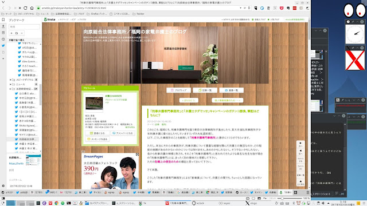Open closed tabs trash icon

pos(307,192)
